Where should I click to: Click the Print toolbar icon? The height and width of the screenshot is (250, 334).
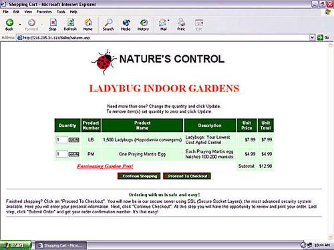click(181, 23)
